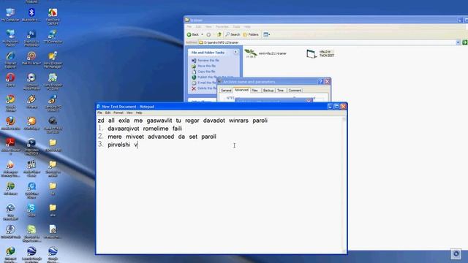Click first line starting 'zd all exla'

(x=182, y=121)
